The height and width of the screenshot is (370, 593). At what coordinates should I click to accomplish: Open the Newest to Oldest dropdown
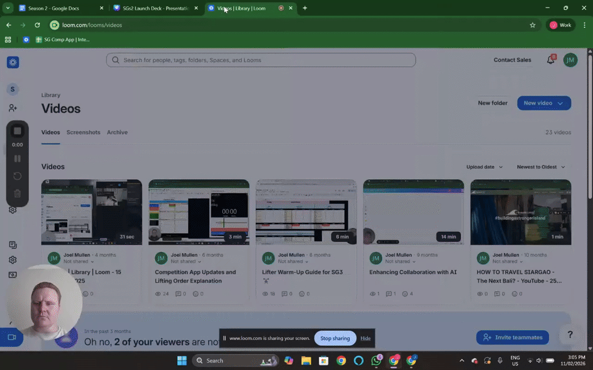tap(541, 167)
